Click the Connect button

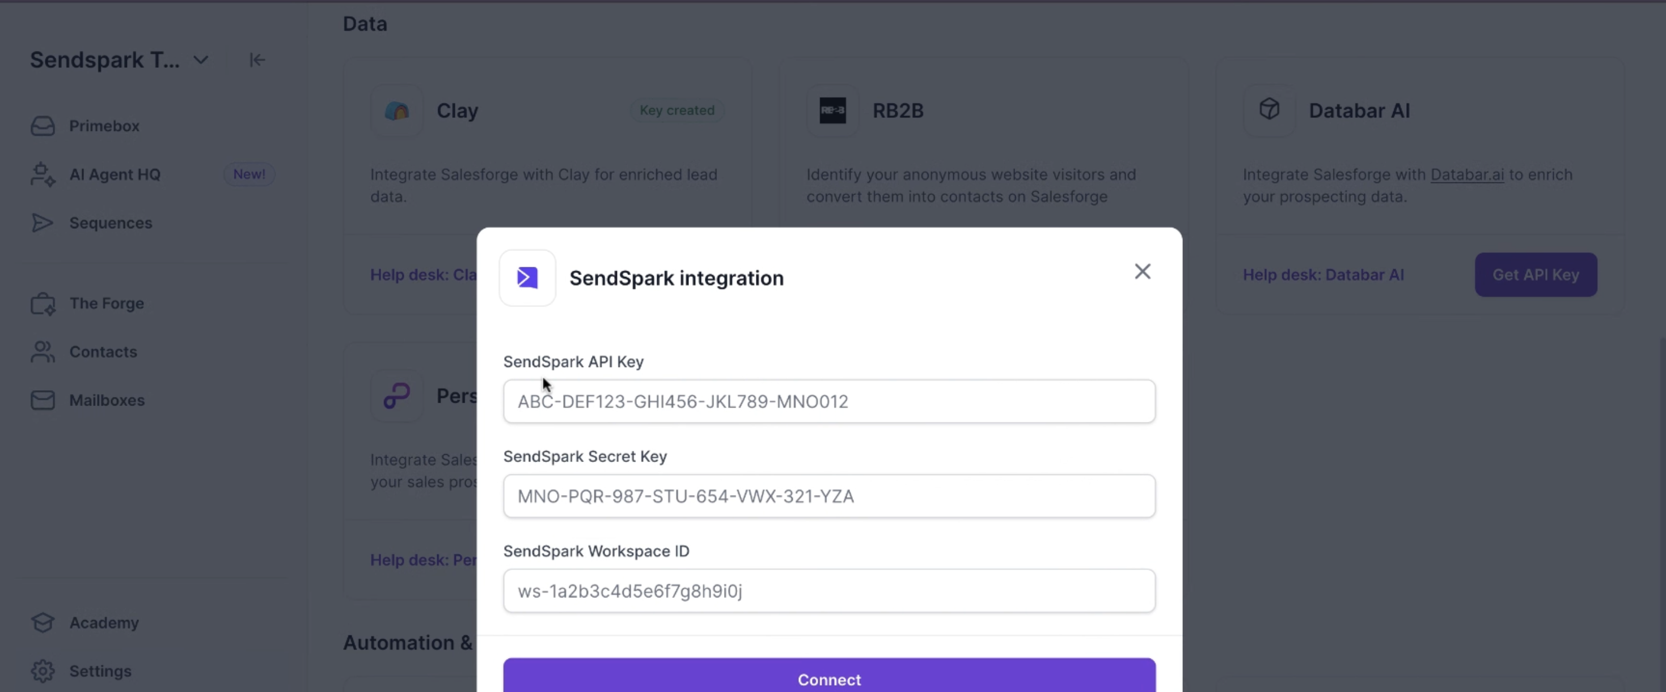click(829, 676)
